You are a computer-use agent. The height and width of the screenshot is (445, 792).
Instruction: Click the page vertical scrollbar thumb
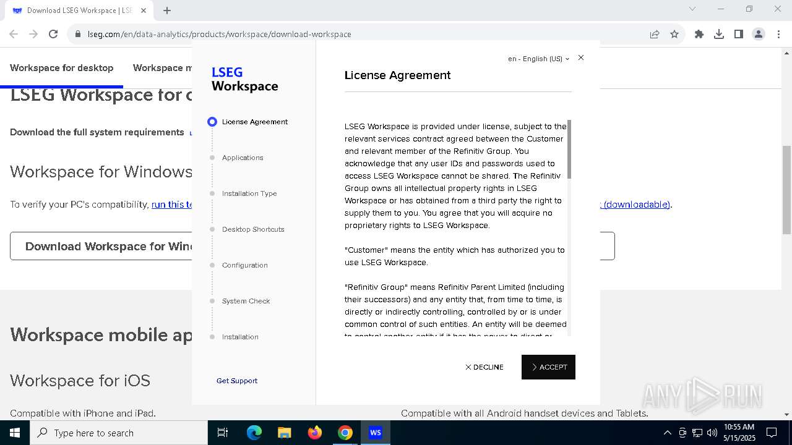(786, 190)
